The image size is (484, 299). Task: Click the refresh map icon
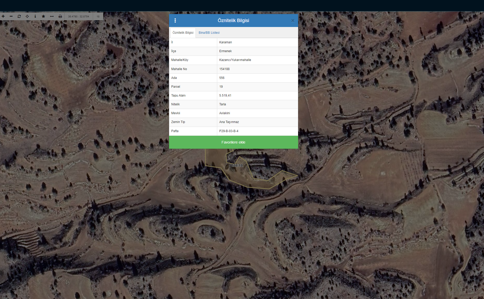click(19, 16)
